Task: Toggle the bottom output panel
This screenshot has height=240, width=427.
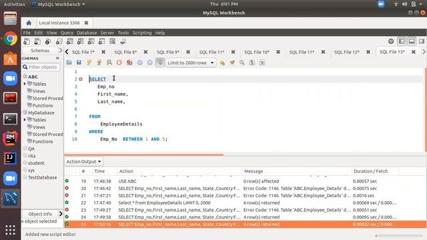Action: tap(412, 41)
